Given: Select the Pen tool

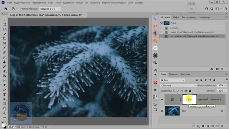Looking at the screenshot, I should (4, 90).
